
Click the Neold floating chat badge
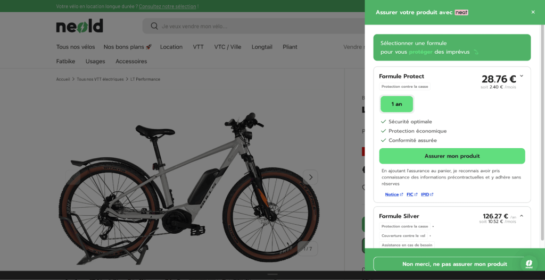pyautogui.click(x=529, y=264)
